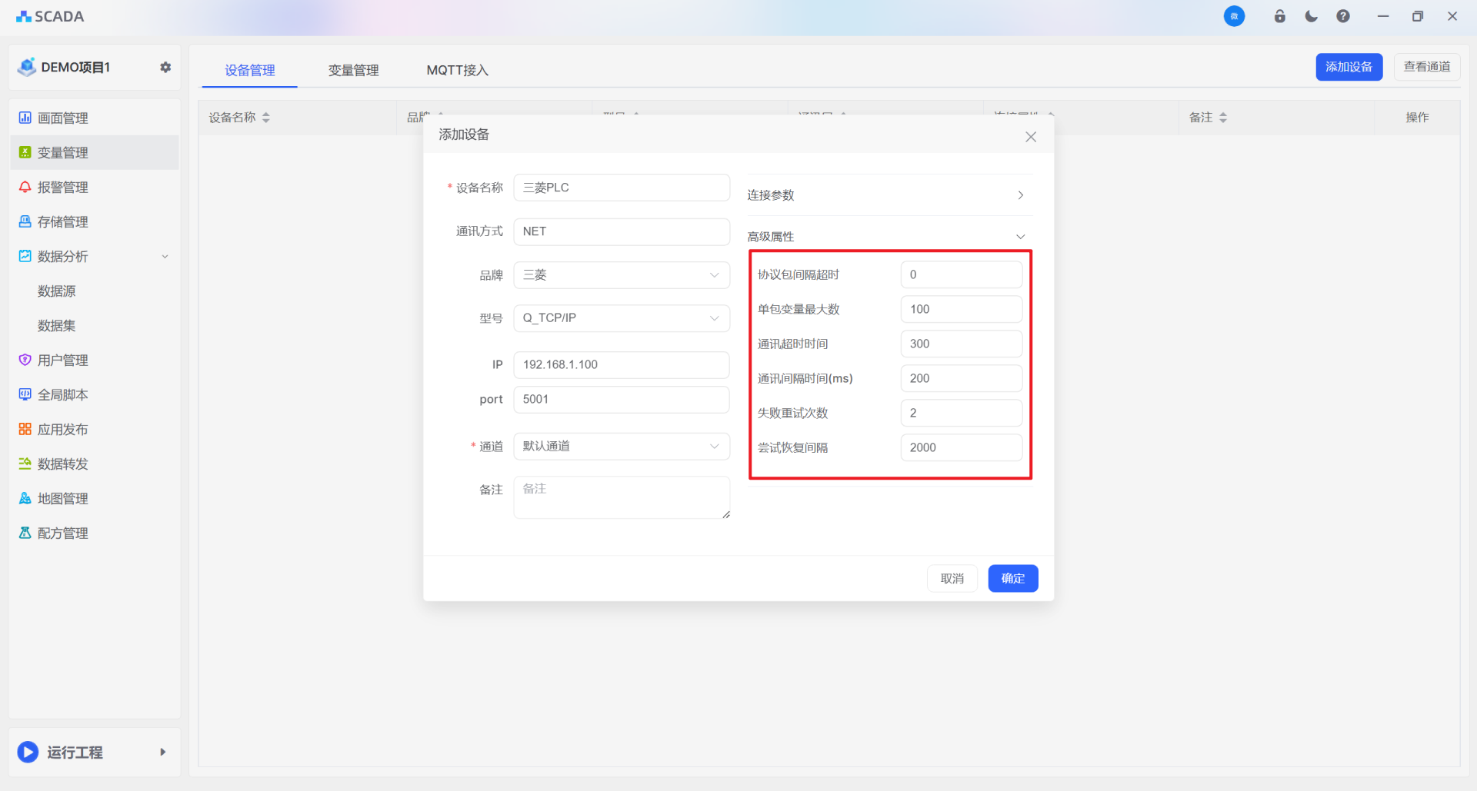Switch to the 变量管理 tab

pos(353,71)
